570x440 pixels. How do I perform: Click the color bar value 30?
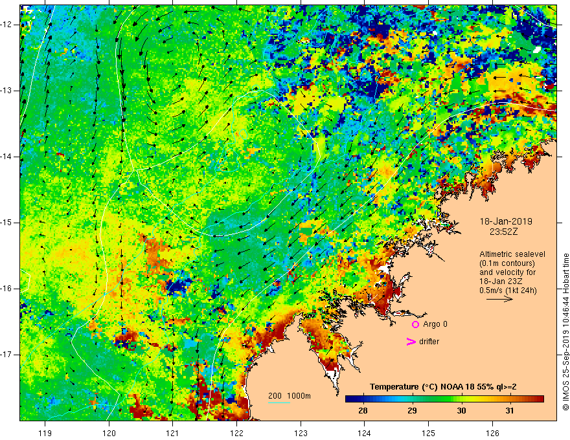coord(461,411)
